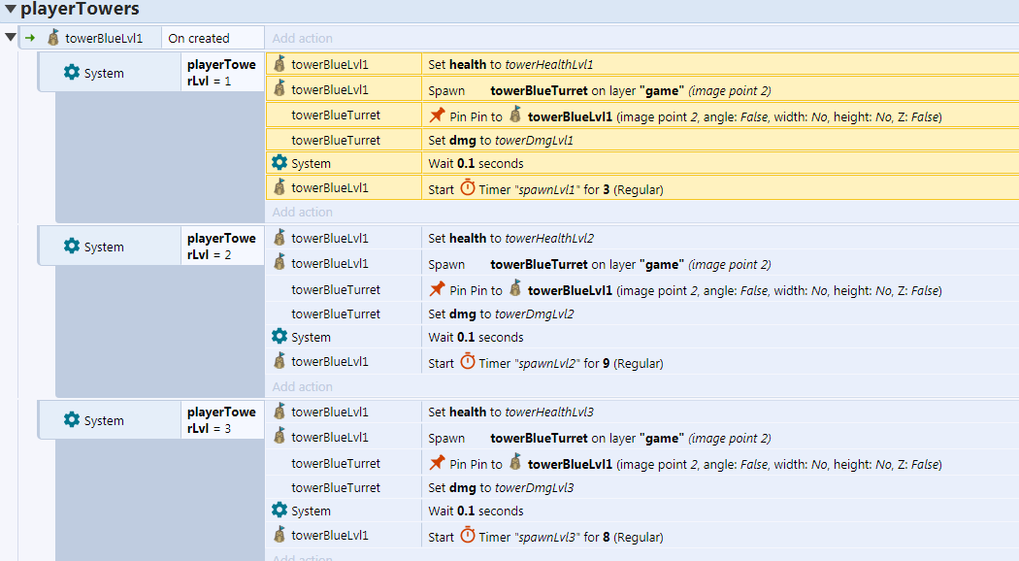Image resolution: width=1019 pixels, height=561 pixels.
Task: Click tower icon in second block's Spawn row
Action: coord(279,262)
